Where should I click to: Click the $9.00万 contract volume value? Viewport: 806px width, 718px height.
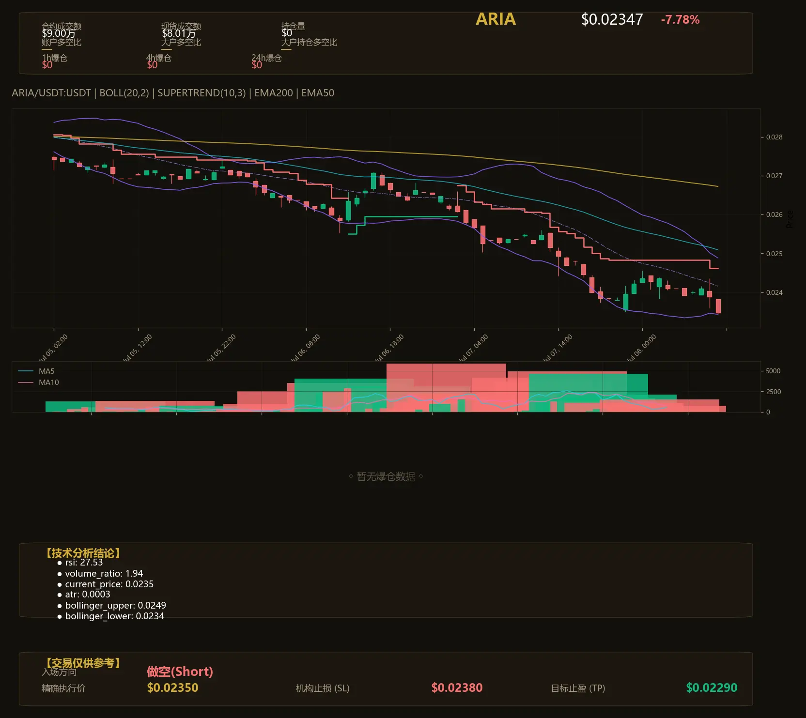(x=59, y=33)
